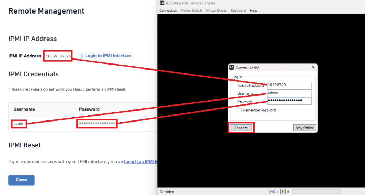The width and height of the screenshot is (365, 195).
Task: Enable the Remember Password checkbox
Action: point(240,110)
